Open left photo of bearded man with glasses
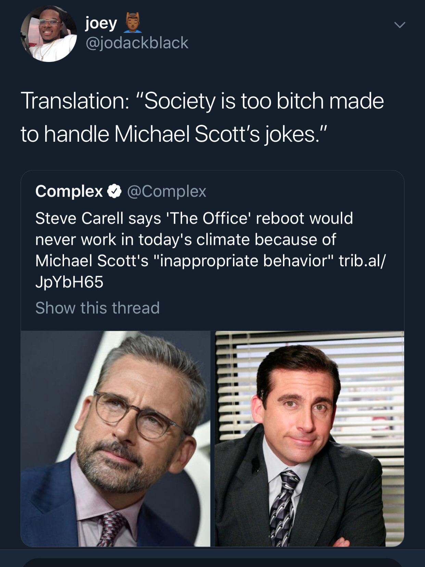The width and height of the screenshot is (425, 567). [115, 438]
